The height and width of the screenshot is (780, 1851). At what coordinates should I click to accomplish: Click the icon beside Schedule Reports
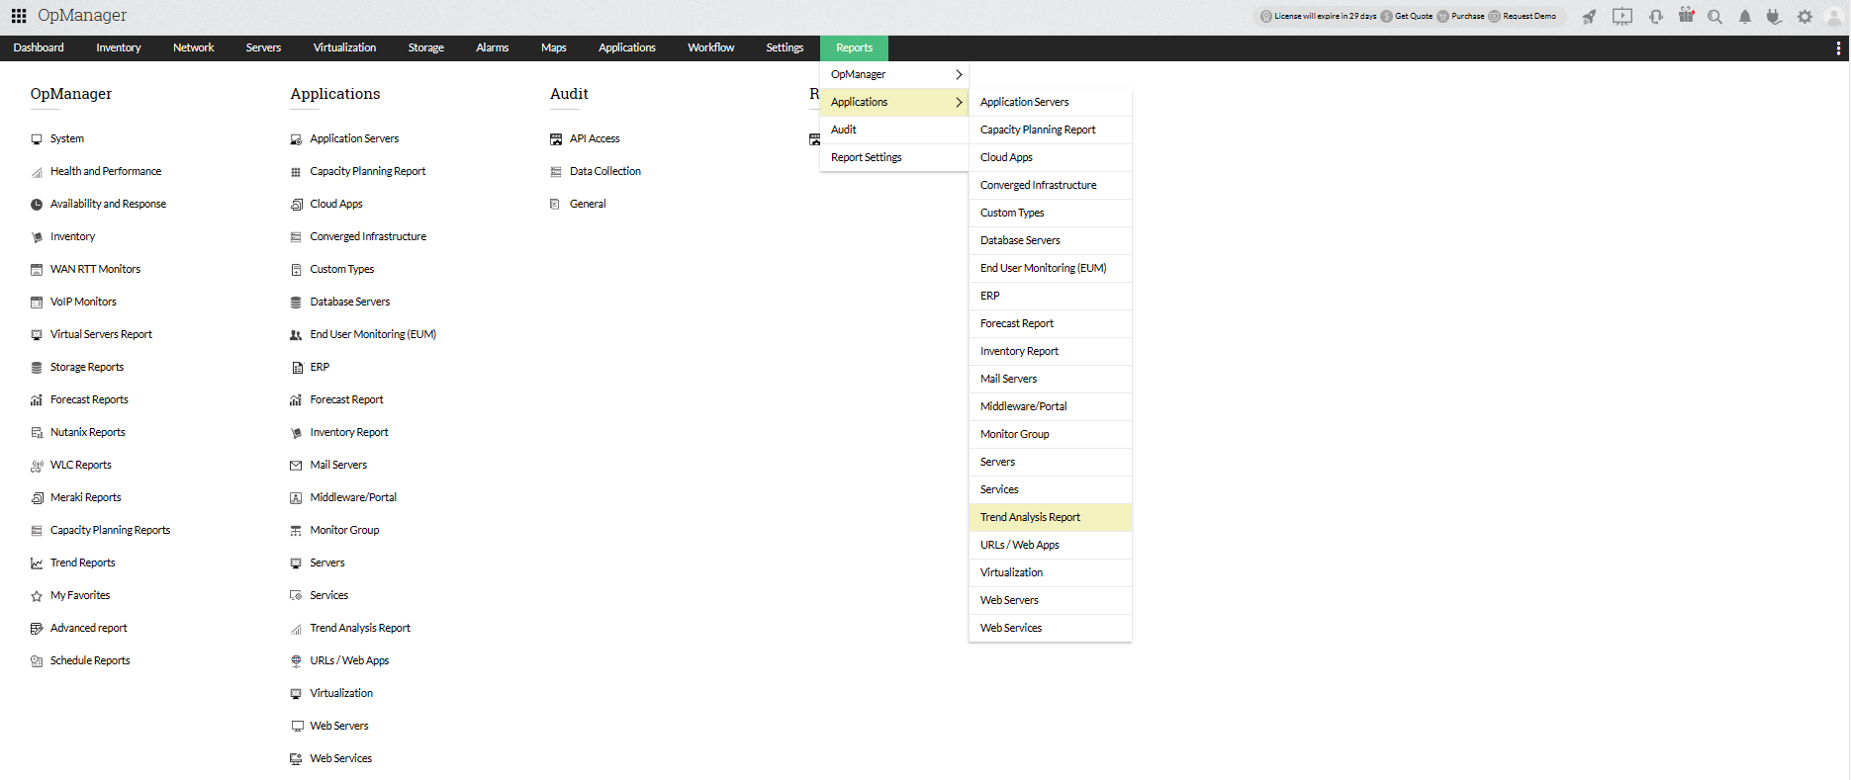(x=37, y=661)
